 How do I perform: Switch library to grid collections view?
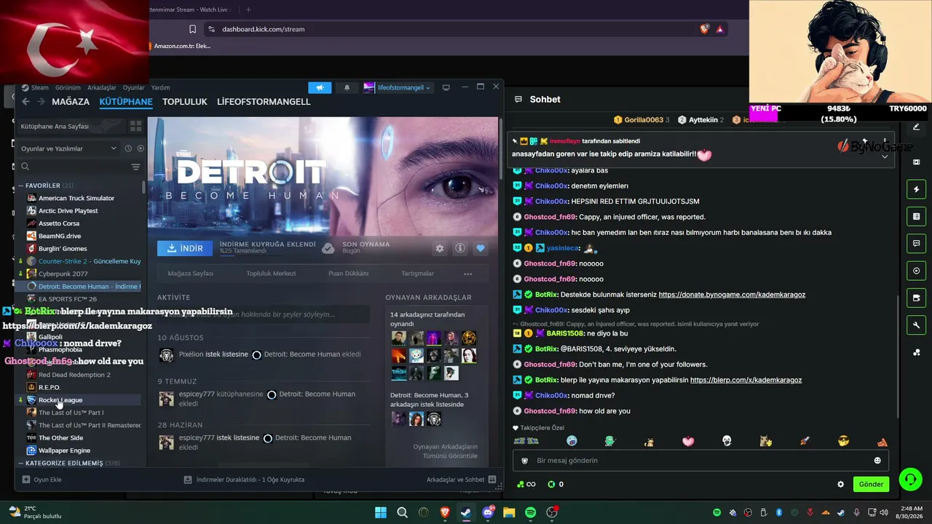(x=135, y=126)
